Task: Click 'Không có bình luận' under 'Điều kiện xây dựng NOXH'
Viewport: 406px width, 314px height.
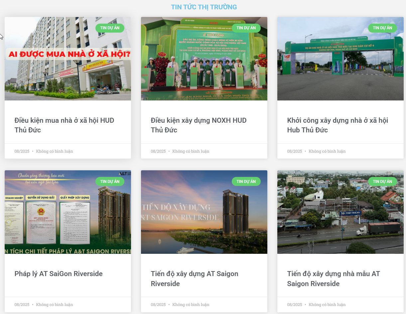Action: pos(191,151)
